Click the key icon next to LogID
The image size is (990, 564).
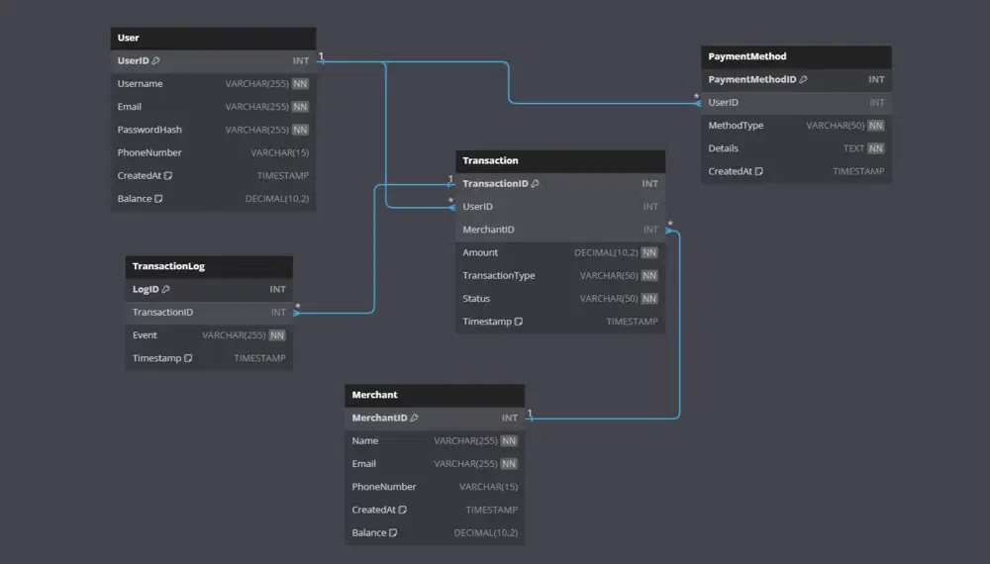pos(165,290)
